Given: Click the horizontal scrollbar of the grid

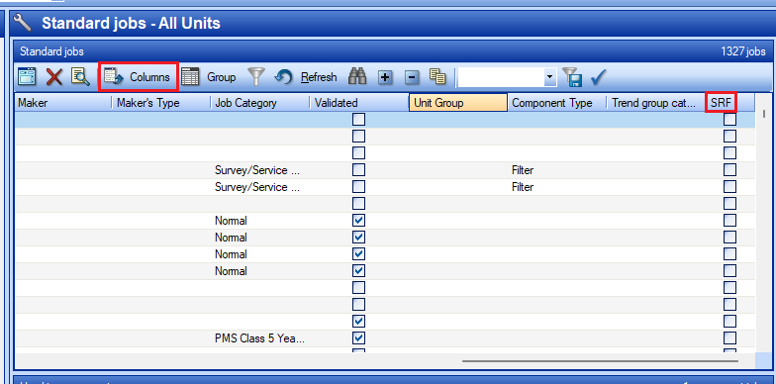Looking at the screenshot, I should [600, 360].
